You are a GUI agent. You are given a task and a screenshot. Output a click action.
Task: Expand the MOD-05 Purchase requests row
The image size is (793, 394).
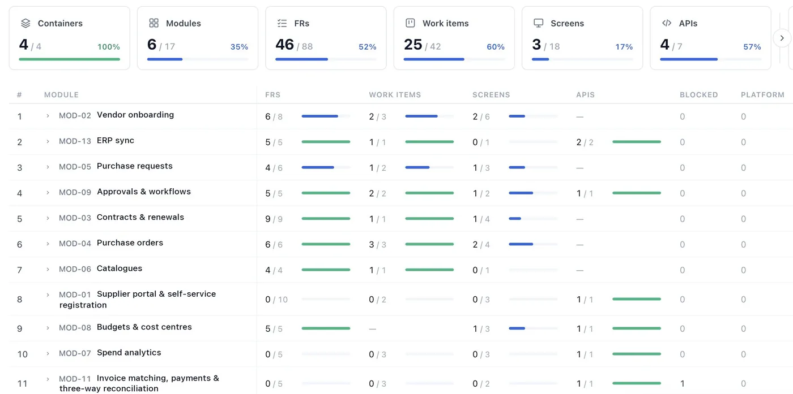48,167
